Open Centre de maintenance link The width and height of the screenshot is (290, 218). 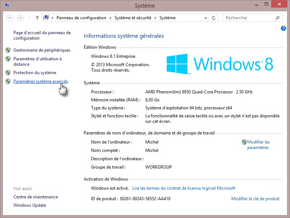(36, 197)
